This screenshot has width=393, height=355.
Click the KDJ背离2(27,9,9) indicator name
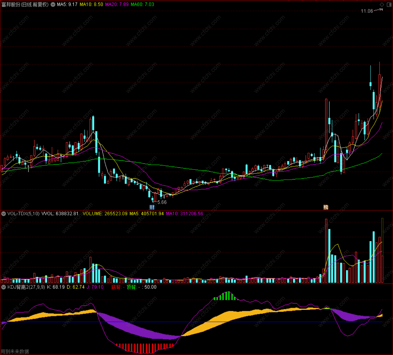click(x=26, y=287)
